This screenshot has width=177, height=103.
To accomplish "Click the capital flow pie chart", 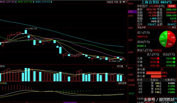I will coord(167,39).
